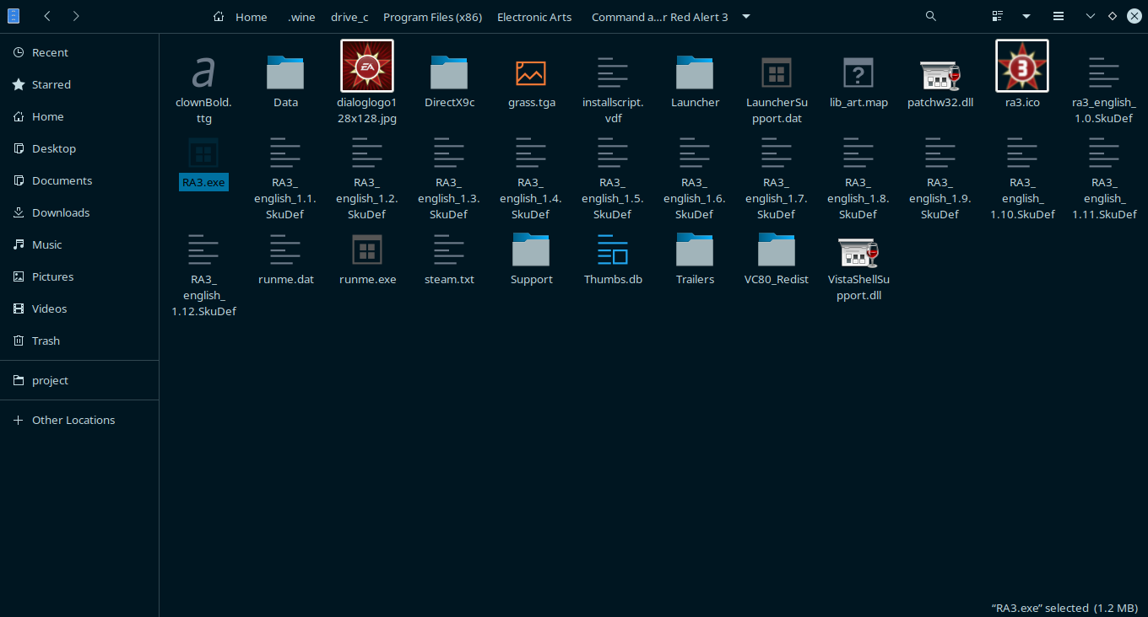Select RA3_english_1.10.SkuDef file icon
This screenshot has width=1148, height=617.
tap(1022, 153)
